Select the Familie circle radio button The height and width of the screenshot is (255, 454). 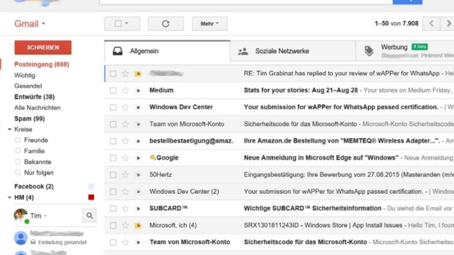coord(18,151)
